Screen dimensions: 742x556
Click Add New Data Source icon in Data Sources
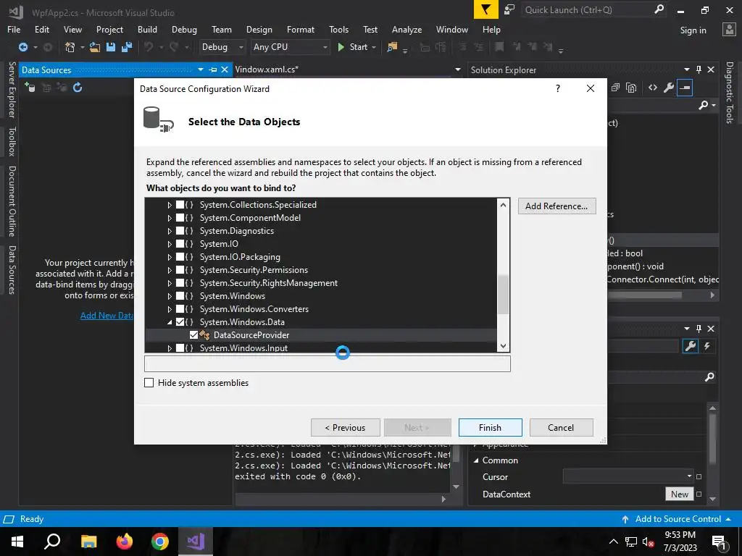point(30,88)
